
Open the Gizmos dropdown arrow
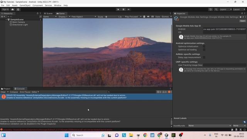click(171, 17)
